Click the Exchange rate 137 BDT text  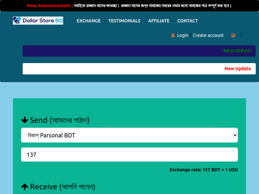(x=203, y=170)
